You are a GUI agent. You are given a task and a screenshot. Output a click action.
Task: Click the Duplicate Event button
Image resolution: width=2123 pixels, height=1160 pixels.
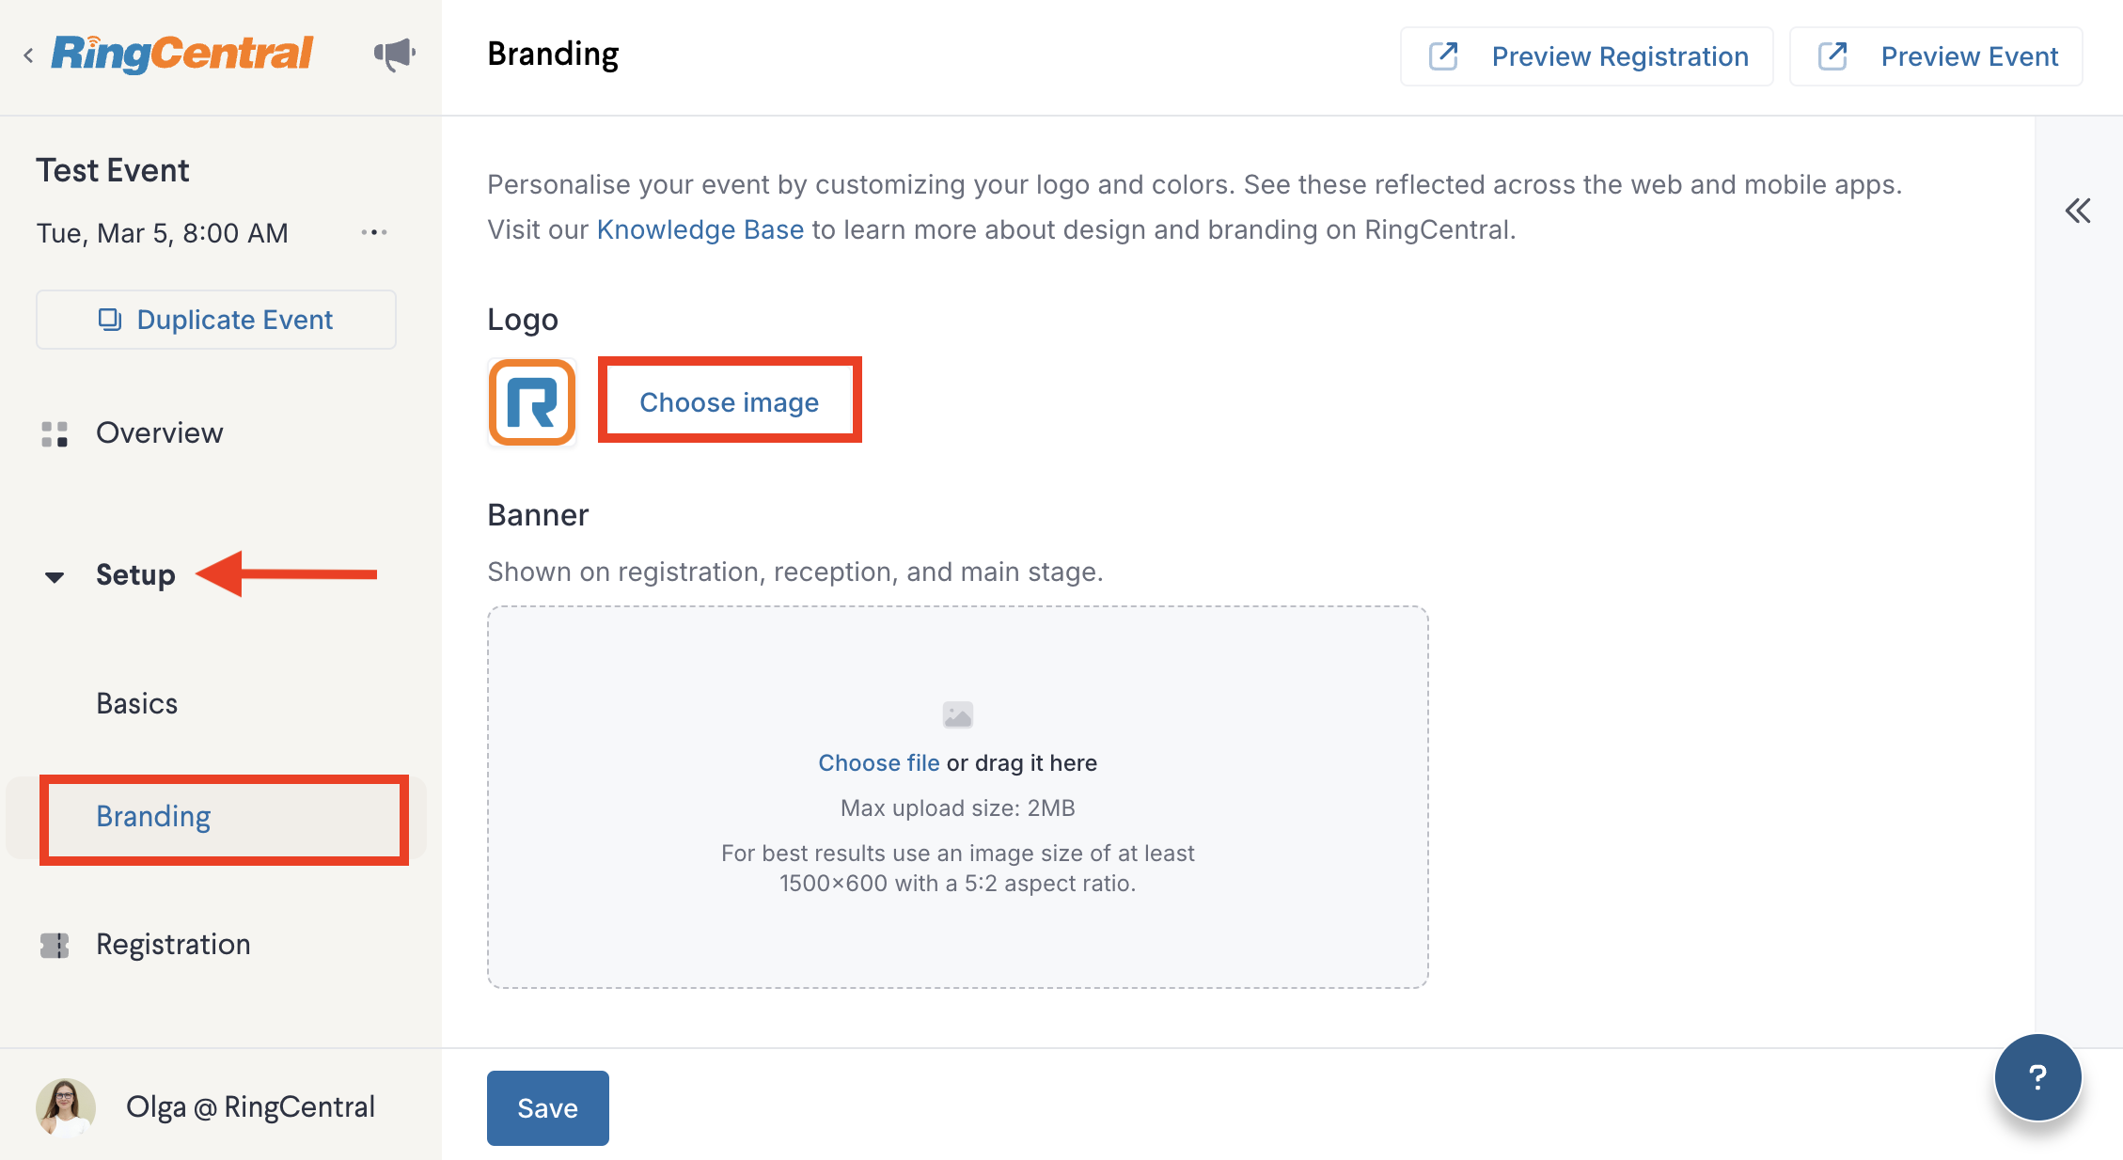(x=216, y=320)
